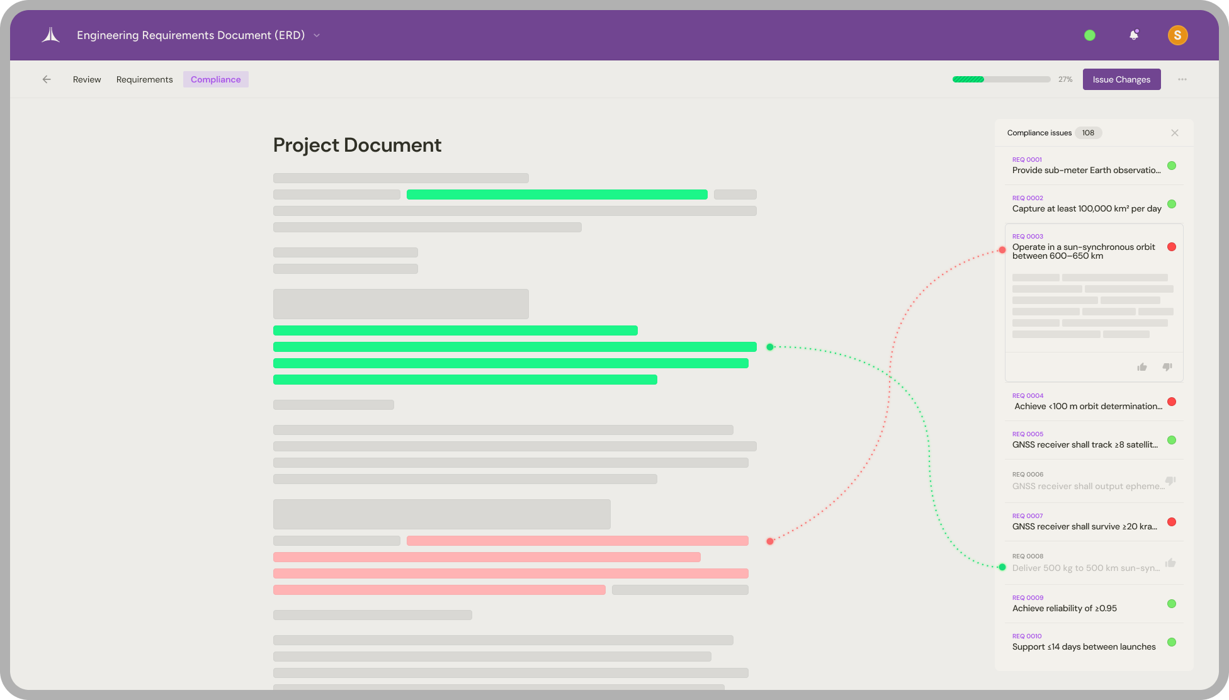Click the 27% progress bar
1229x700 pixels.
point(1001,79)
